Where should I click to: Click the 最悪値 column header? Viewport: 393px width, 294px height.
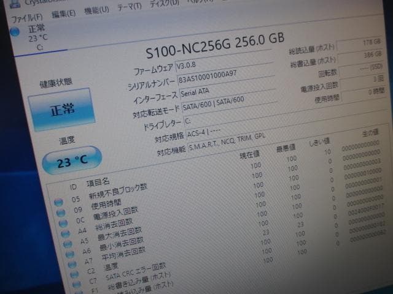pyautogui.click(x=286, y=148)
